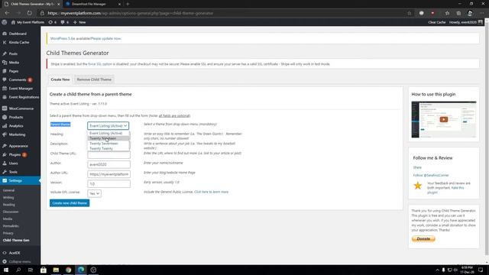The image size is (489, 275).
Task: Open the Kinsta Cache sidebar item
Action: coord(18,43)
